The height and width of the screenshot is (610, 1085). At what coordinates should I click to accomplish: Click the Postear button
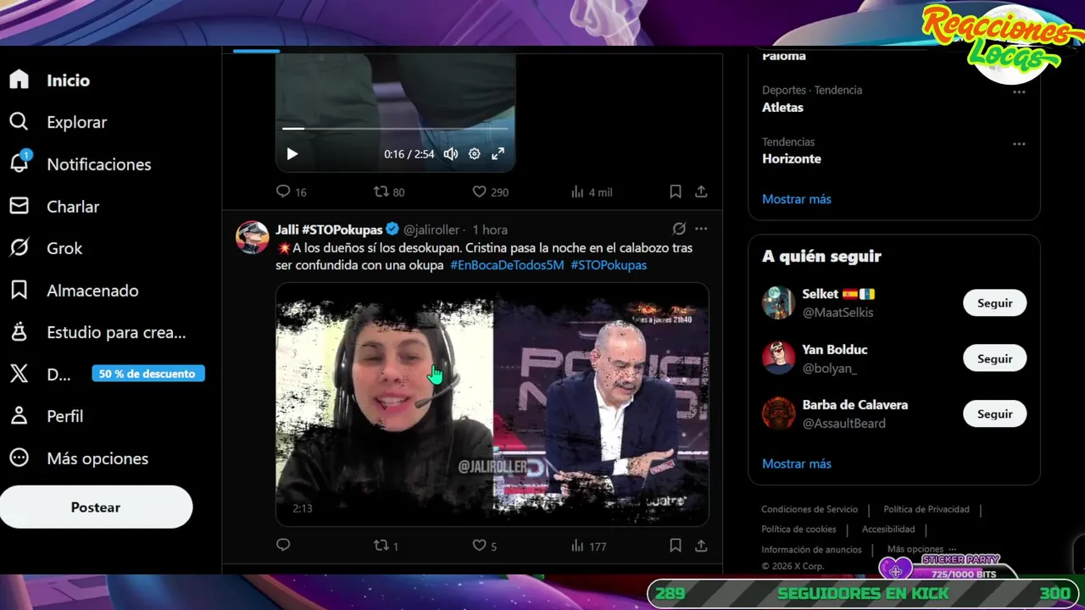[x=96, y=507]
